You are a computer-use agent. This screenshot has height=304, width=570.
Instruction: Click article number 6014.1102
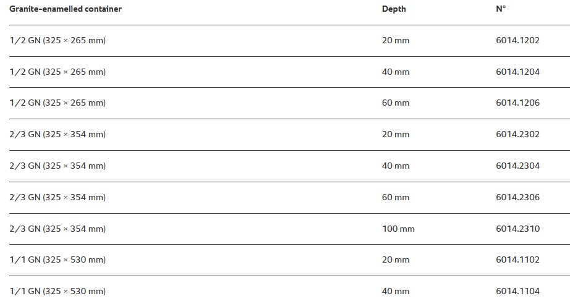(x=517, y=260)
